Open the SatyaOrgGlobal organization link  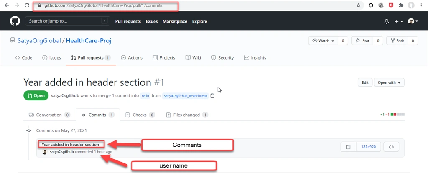39,41
